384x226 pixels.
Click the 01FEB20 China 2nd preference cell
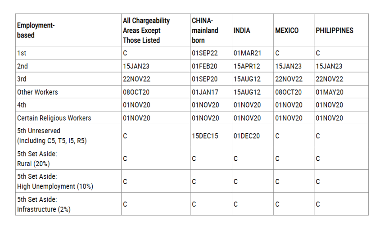pyautogui.click(x=204, y=66)
